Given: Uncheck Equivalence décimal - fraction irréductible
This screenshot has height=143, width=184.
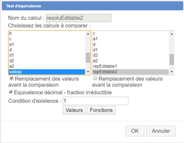Looking at the screenshot, I should (11, 92).
